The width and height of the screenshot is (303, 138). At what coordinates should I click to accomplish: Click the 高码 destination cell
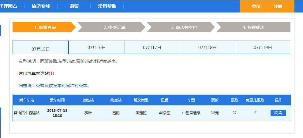116,113
